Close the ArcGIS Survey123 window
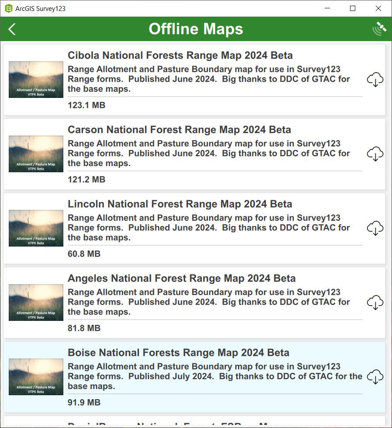Image resolution: width=392 pixels, height=428 pixels. [x=378, y=8]
